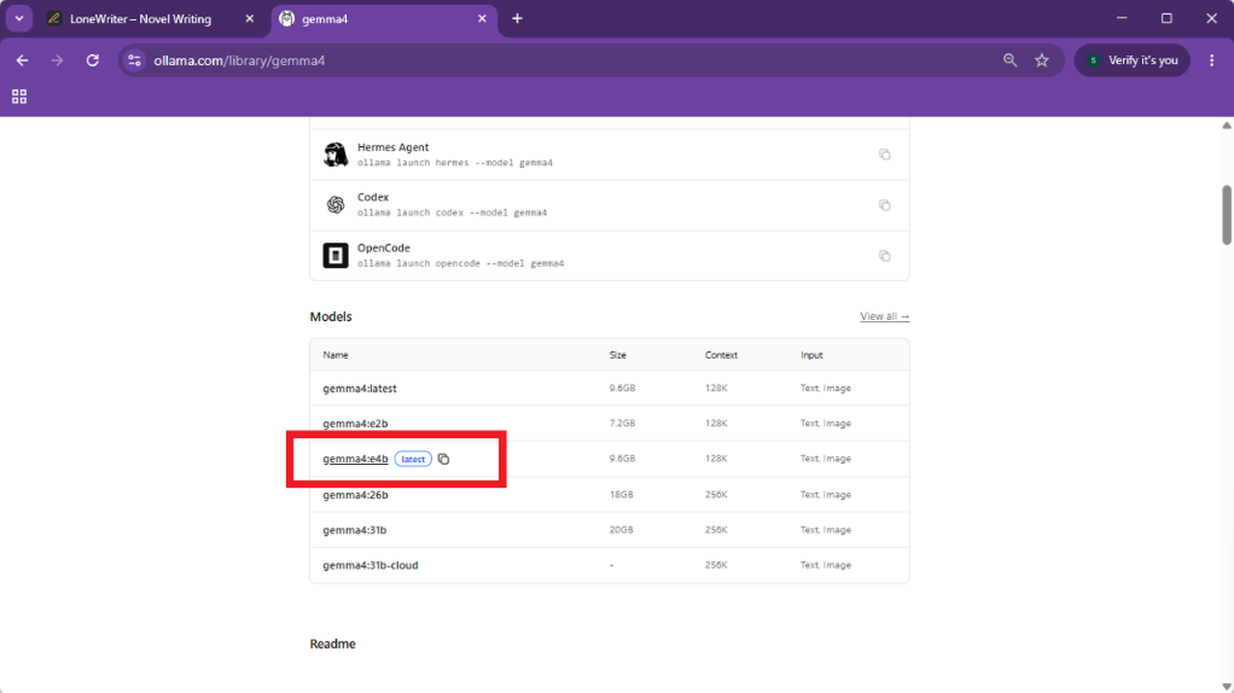1234x693 pixels.
Task: Click the Hermes Agent heading text
Action: click(393, 147)
